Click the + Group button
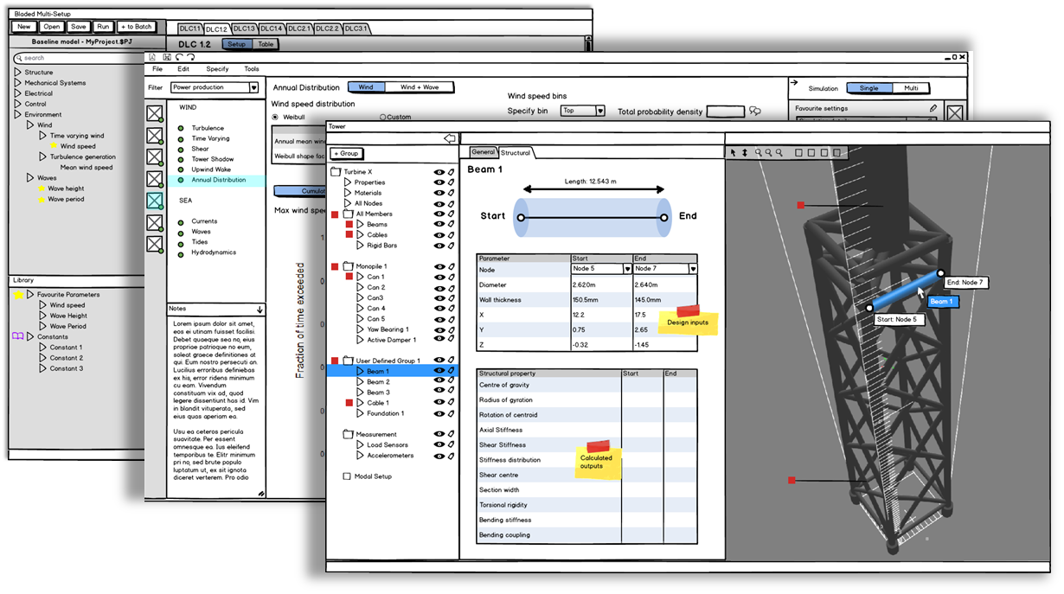The image size is (1064, 594). [x=348, y=153]
